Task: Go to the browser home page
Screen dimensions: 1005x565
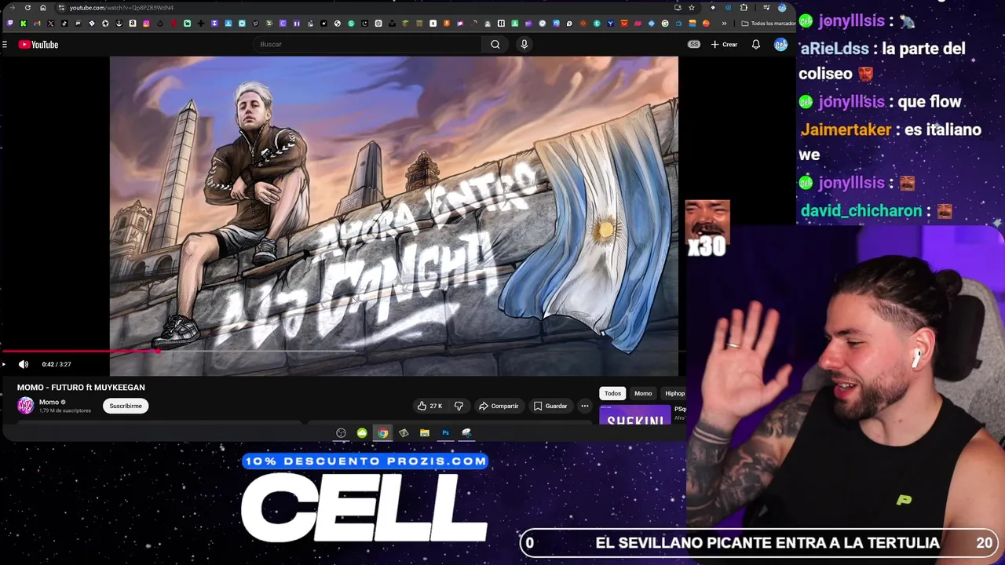Action: point(42,8)
